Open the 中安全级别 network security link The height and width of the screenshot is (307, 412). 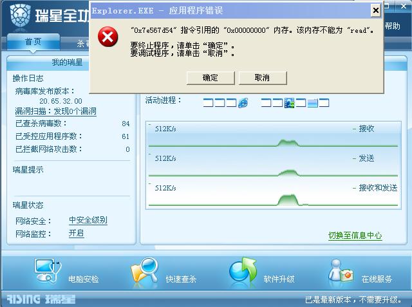point(88,220)
